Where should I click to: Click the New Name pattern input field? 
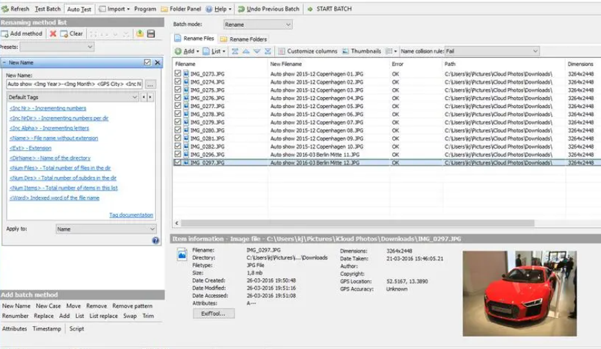point(74,84)
